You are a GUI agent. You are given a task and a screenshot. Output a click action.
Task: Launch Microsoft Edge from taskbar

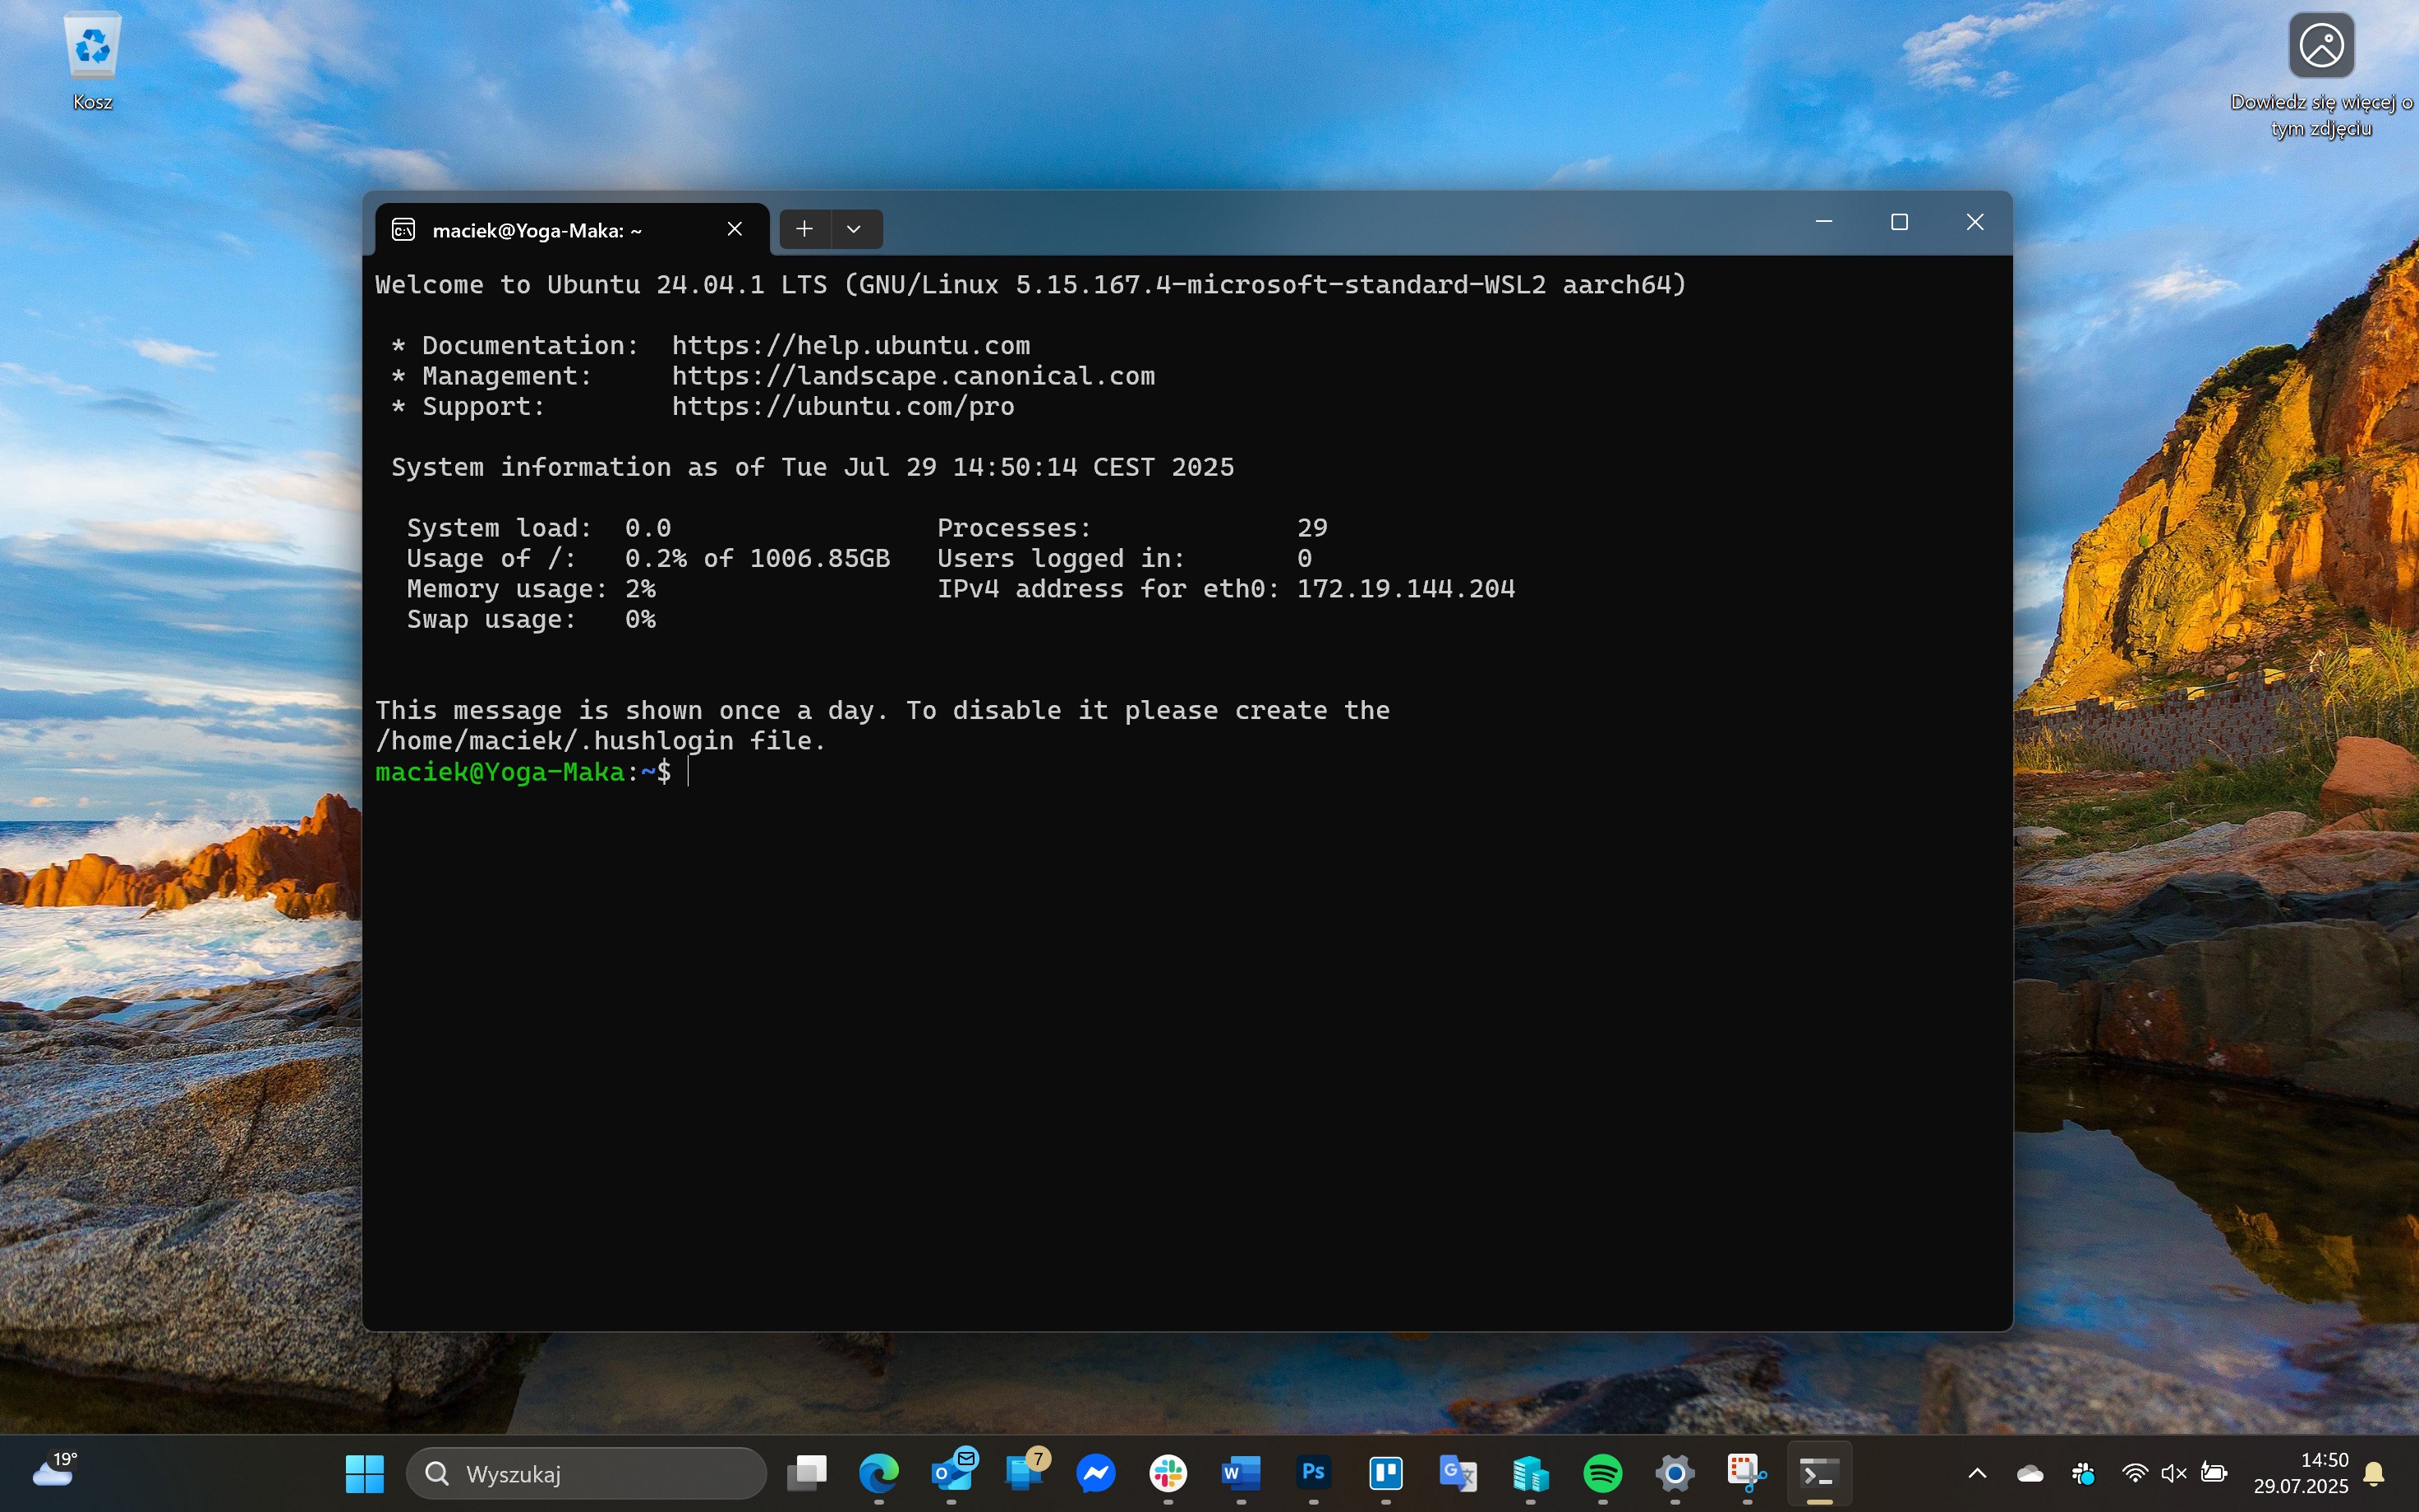[878, 1474]
